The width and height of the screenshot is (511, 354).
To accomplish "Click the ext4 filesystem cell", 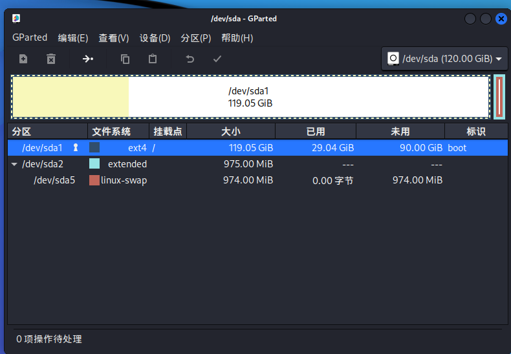I will coord(137,148).
